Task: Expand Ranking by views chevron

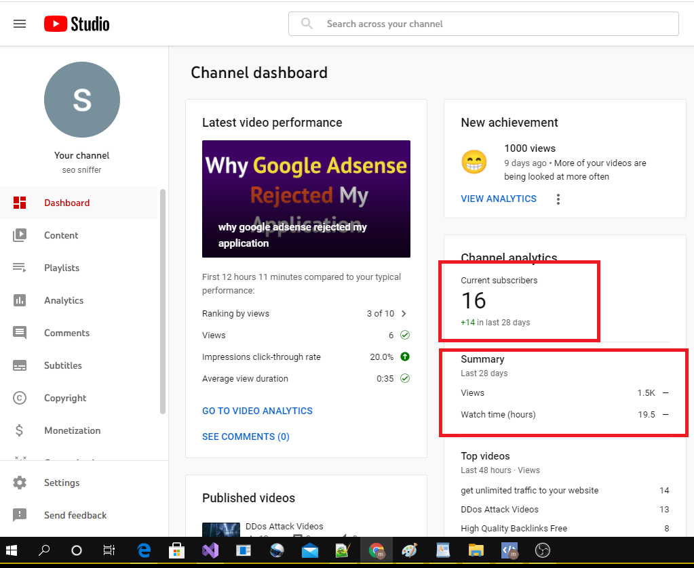Action: 404,314
